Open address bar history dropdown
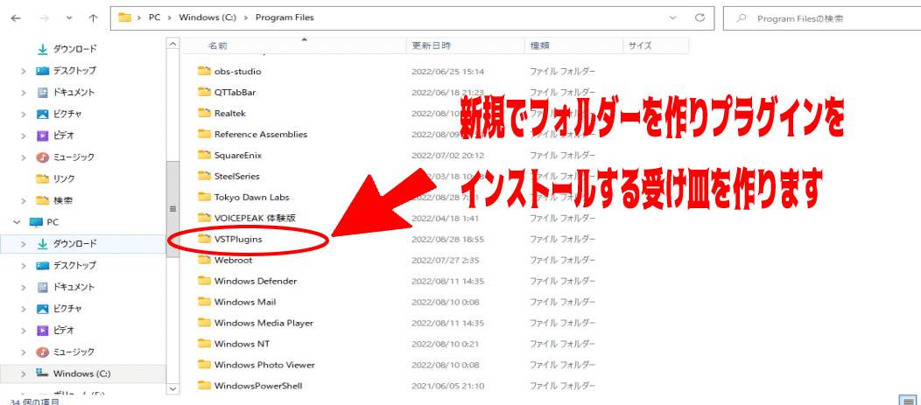 (672, 18)
